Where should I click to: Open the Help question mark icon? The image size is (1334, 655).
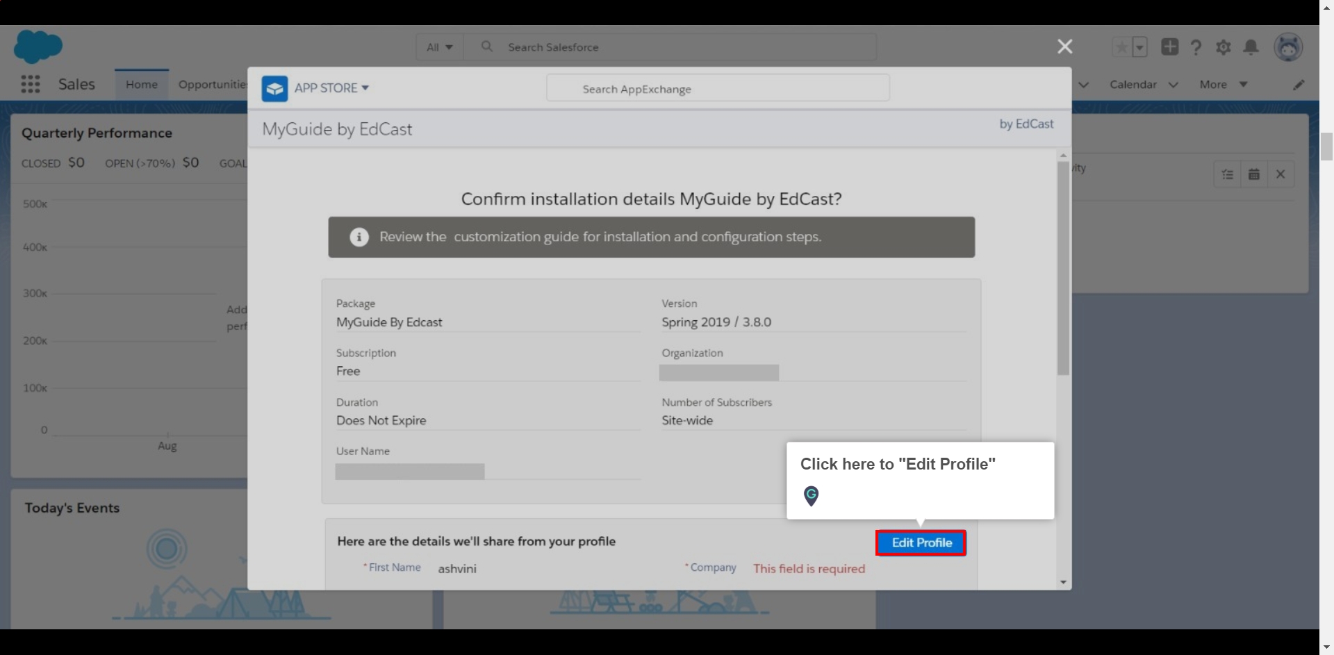pyautogui.click(x=1196, y=47)
